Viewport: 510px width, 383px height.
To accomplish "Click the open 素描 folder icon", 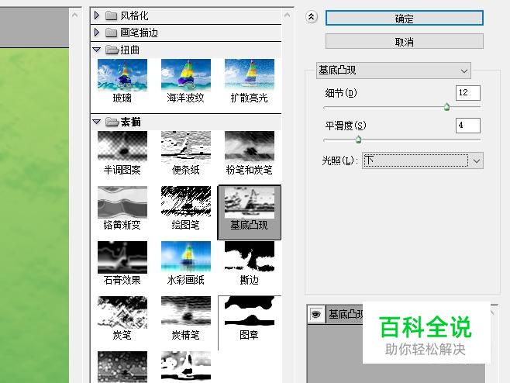I will pos(112,122).
